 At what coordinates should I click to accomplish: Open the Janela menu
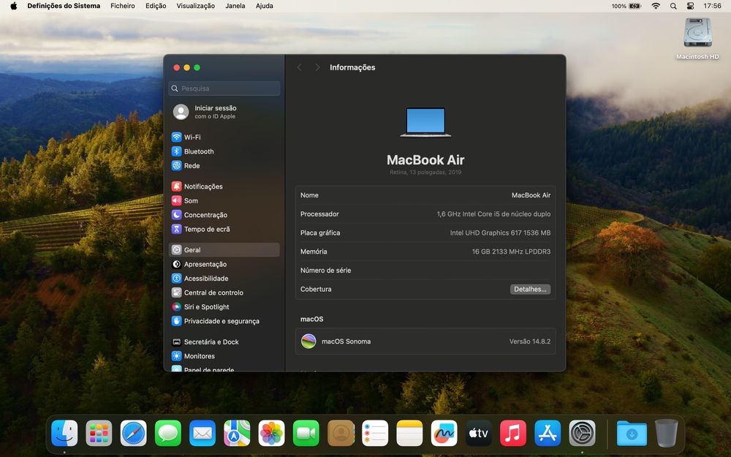235,6
